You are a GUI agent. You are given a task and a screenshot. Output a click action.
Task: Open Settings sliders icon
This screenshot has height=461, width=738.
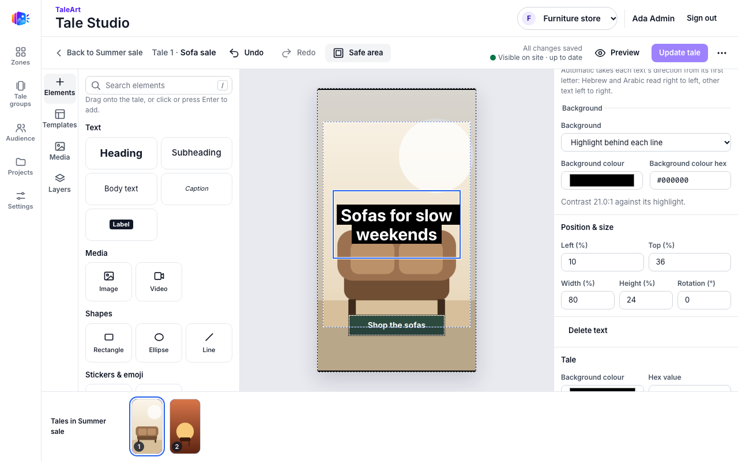click(20, 200)
